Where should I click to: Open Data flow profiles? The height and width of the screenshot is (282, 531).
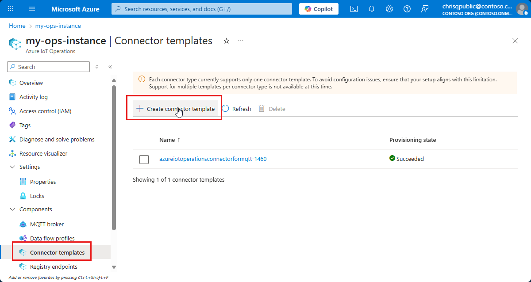52,238
